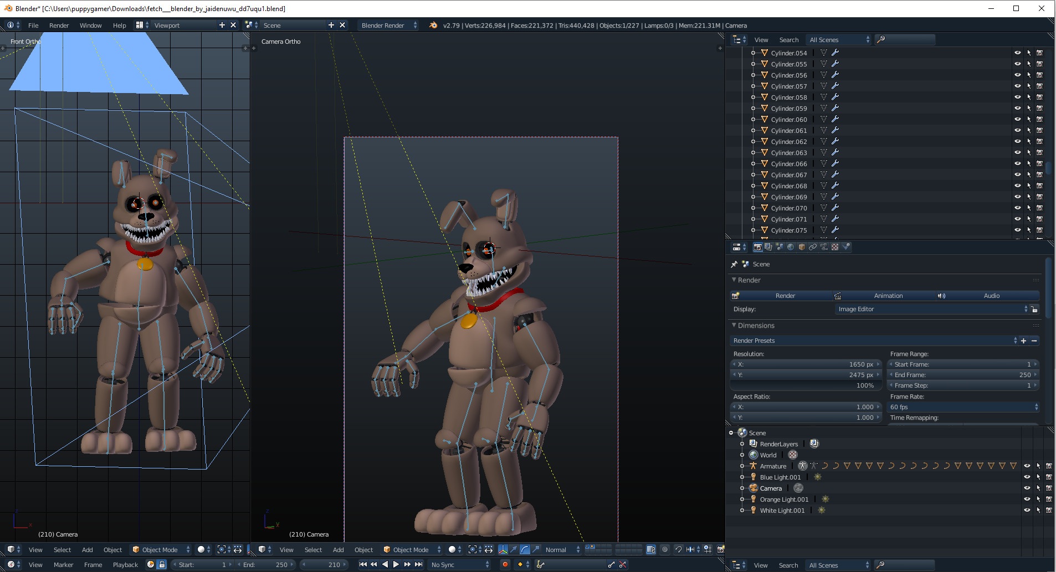
Task: Open the Texture properties checkerboard icon
Action: click(835, 247)
